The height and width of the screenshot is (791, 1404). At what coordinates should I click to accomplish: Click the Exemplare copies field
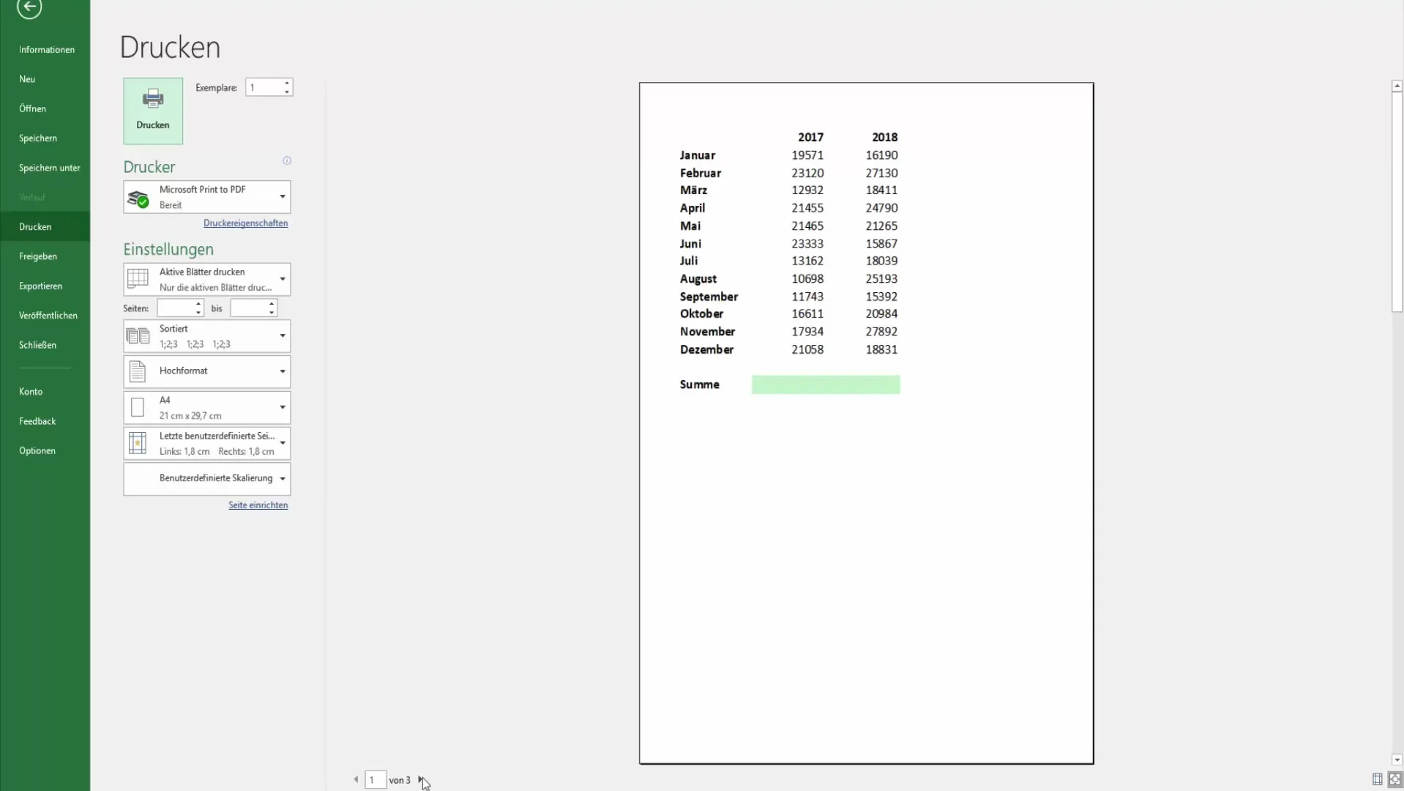coord(264,87)
